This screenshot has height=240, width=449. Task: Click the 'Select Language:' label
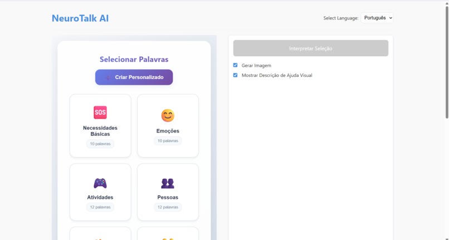341,18
